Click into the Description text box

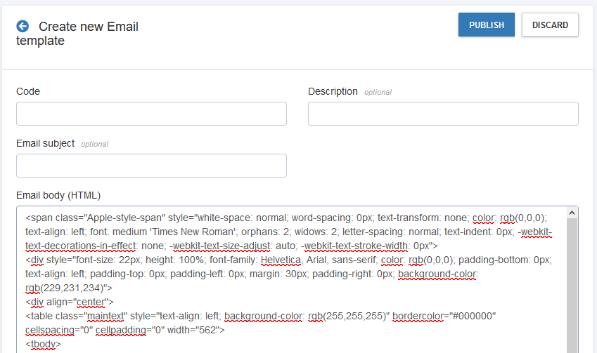[x=443, y=114]
